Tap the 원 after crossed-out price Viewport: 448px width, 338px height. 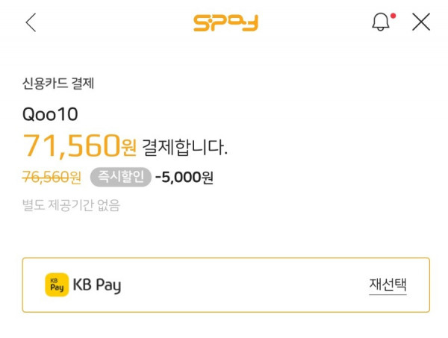[75, 178]
